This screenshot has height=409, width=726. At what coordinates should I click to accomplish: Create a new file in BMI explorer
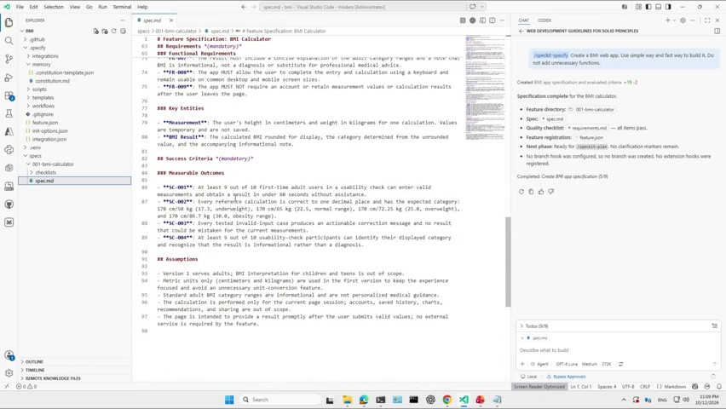(95, 31)
